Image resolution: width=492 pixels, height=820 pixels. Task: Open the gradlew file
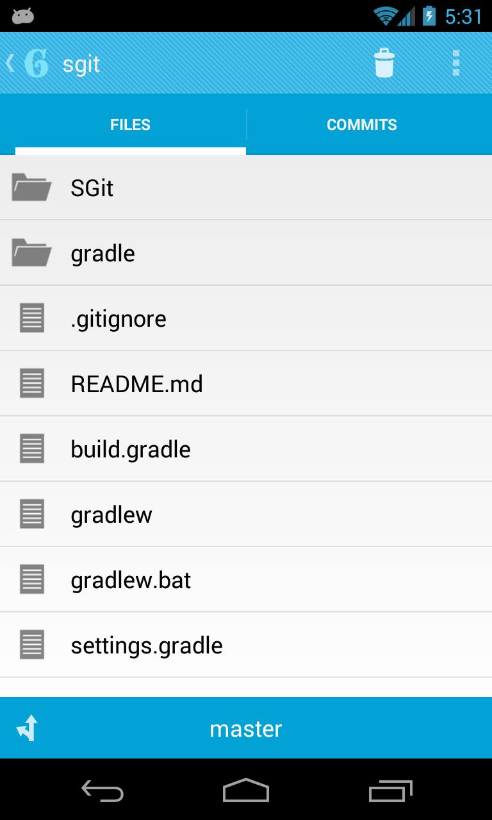click(111, 514)
